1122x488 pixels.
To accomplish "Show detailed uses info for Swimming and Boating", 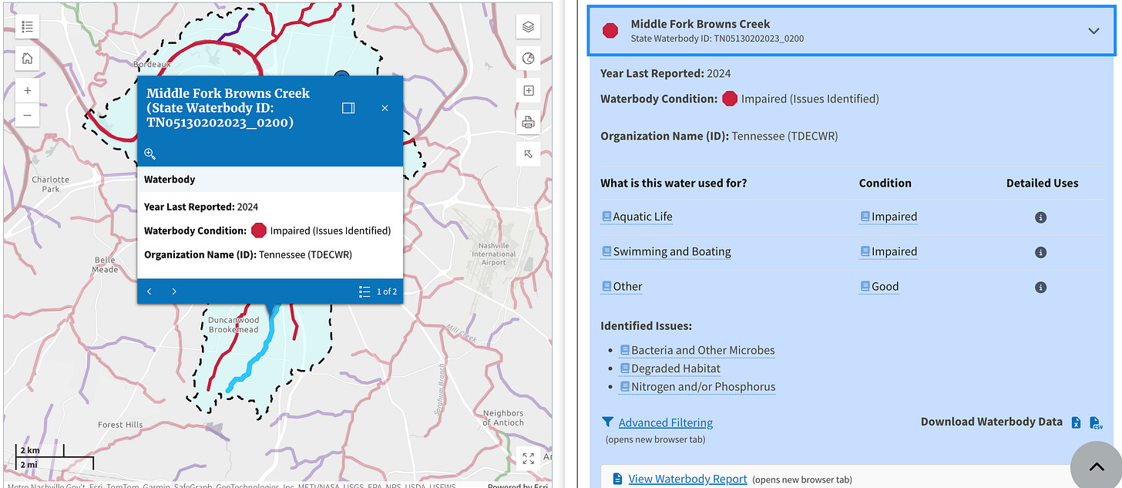I will point(1040,252).
